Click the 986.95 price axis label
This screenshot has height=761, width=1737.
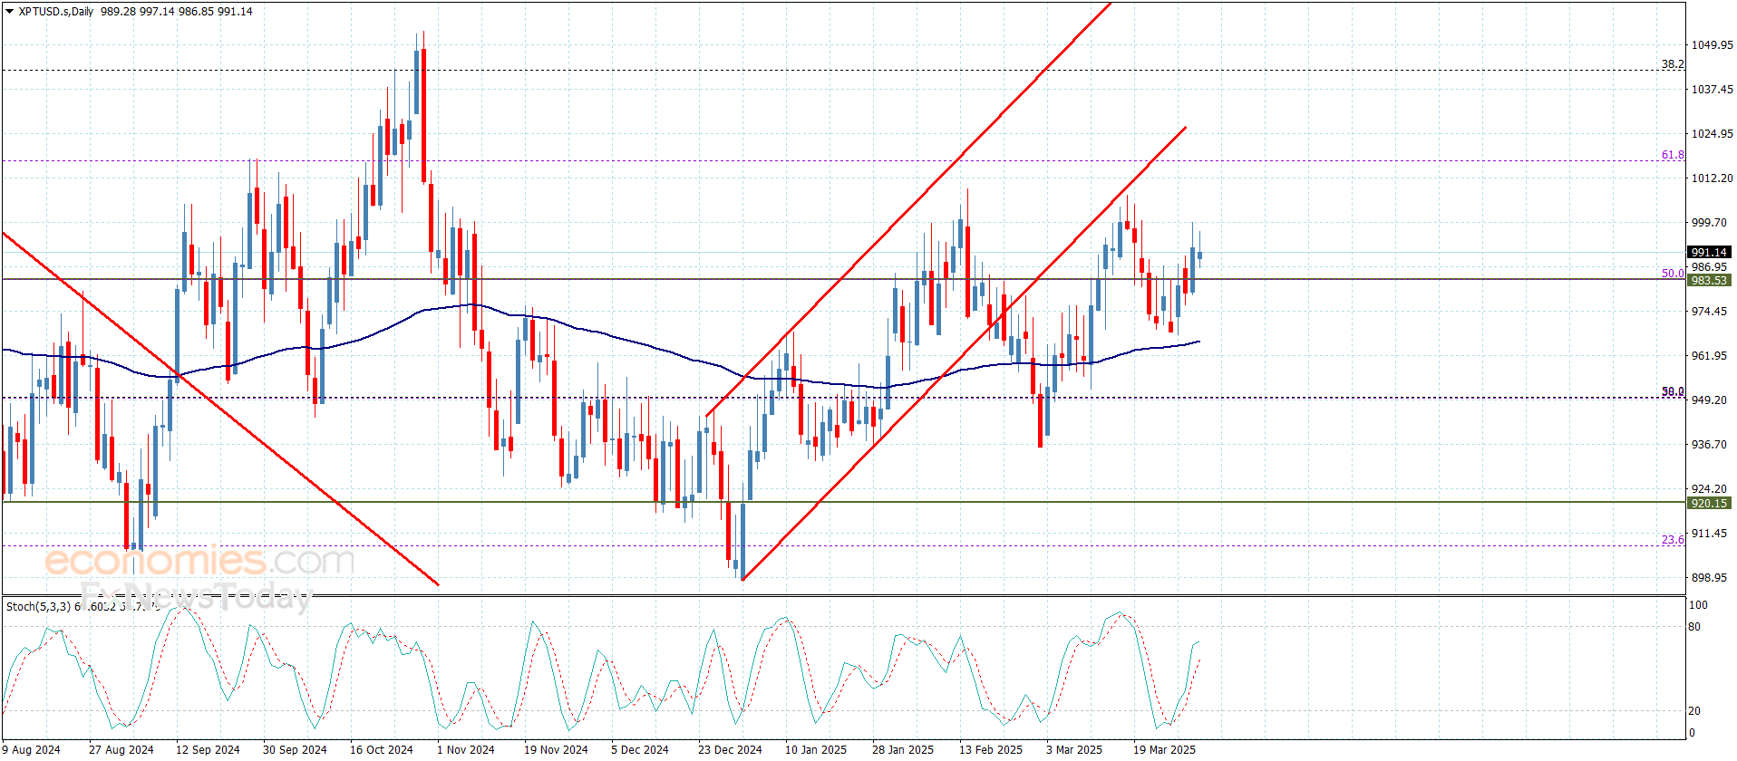click(1709, 267)
